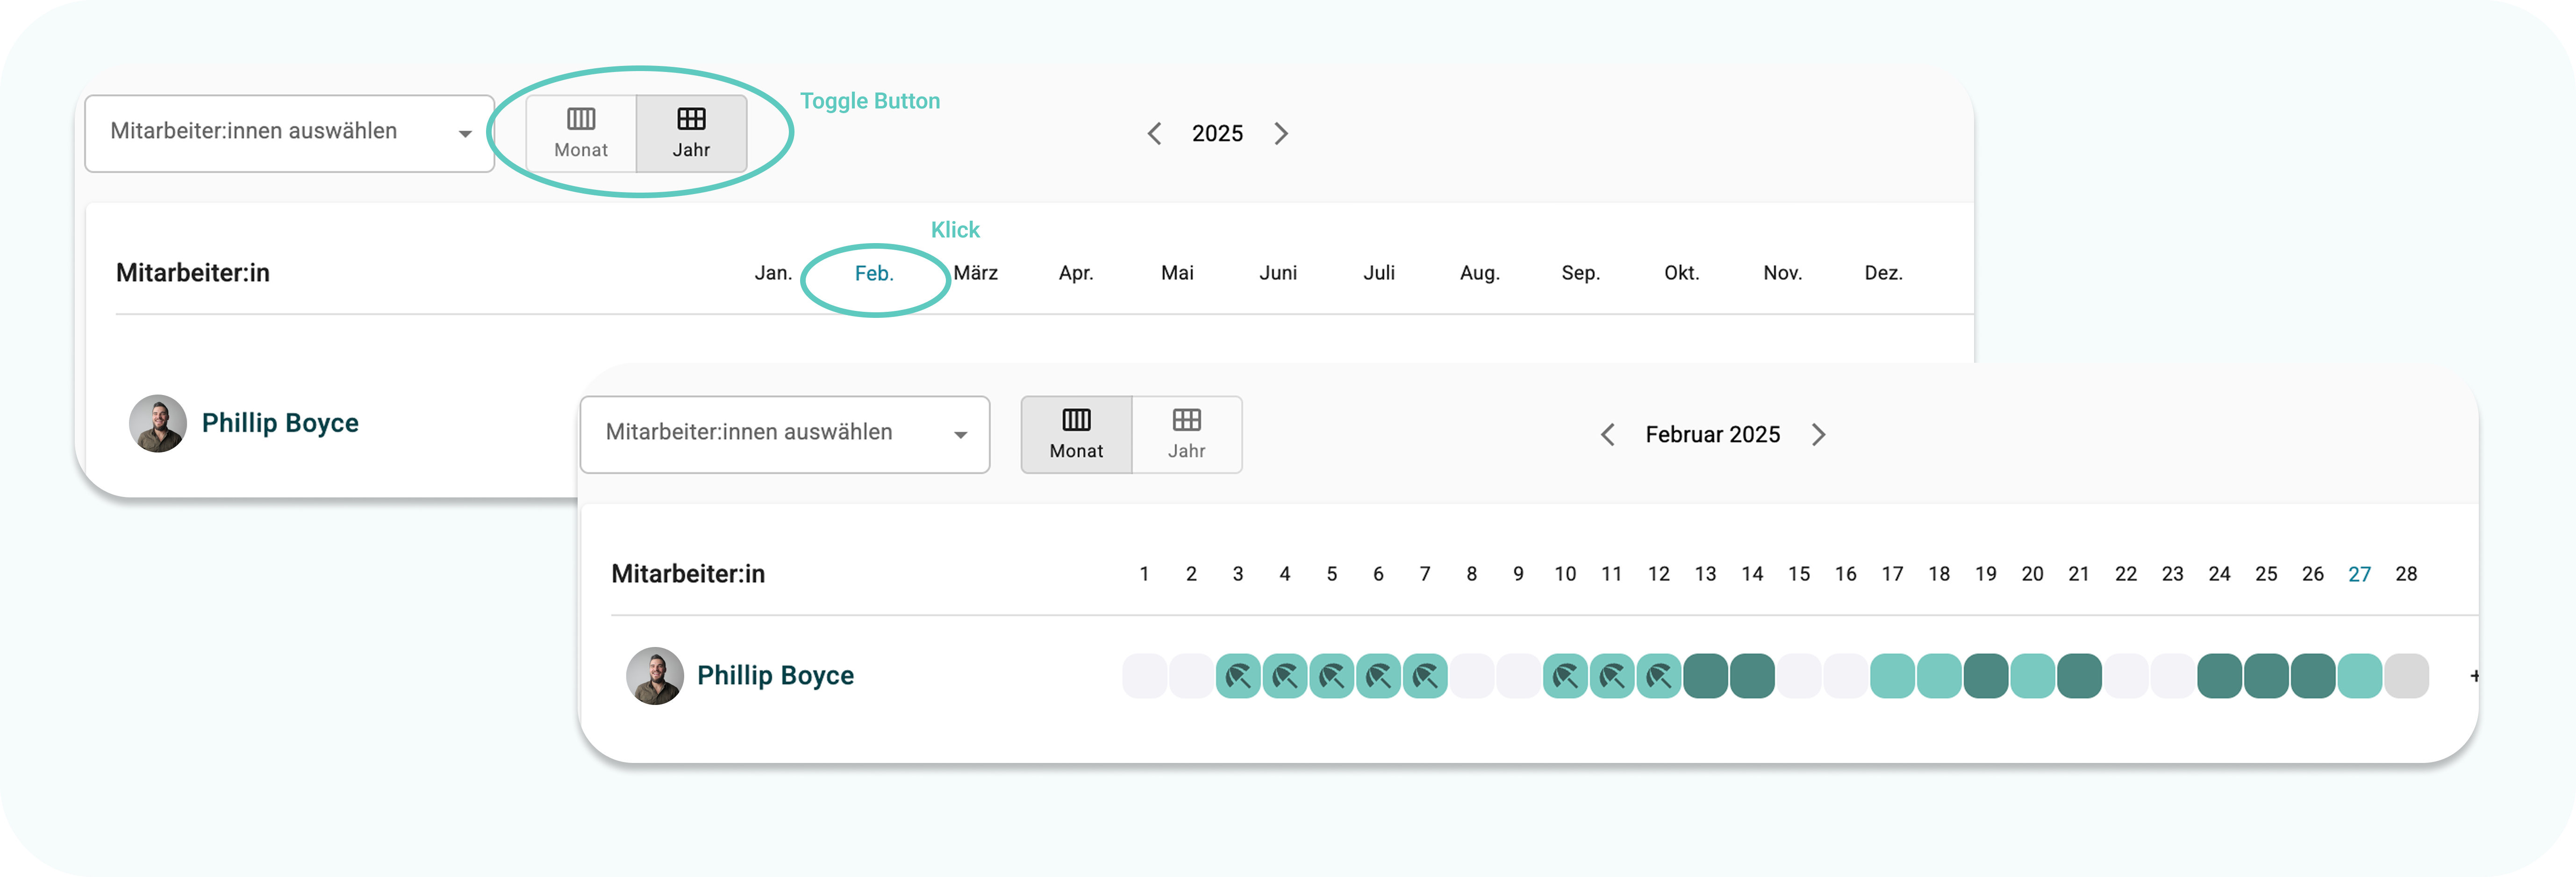2576x877 pixels.
Task: Click Phillip Boyce avatar in year view
Action: (x=158, y=424)
